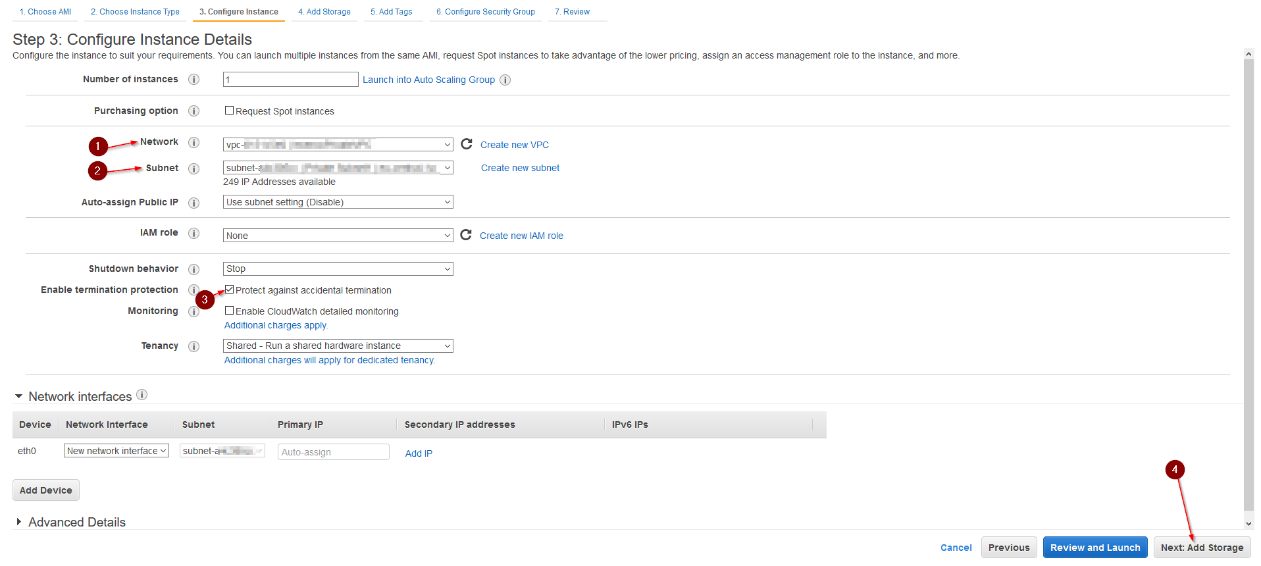
Task: Click the info icon next to Purchasing option
Action: [193, 111]
